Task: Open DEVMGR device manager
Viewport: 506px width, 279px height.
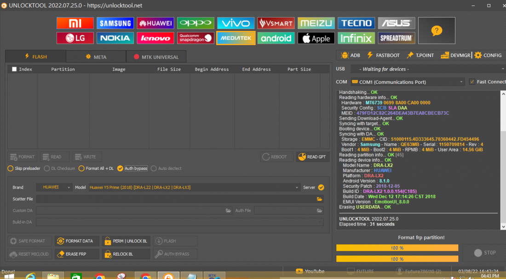Action: point(456,55)
